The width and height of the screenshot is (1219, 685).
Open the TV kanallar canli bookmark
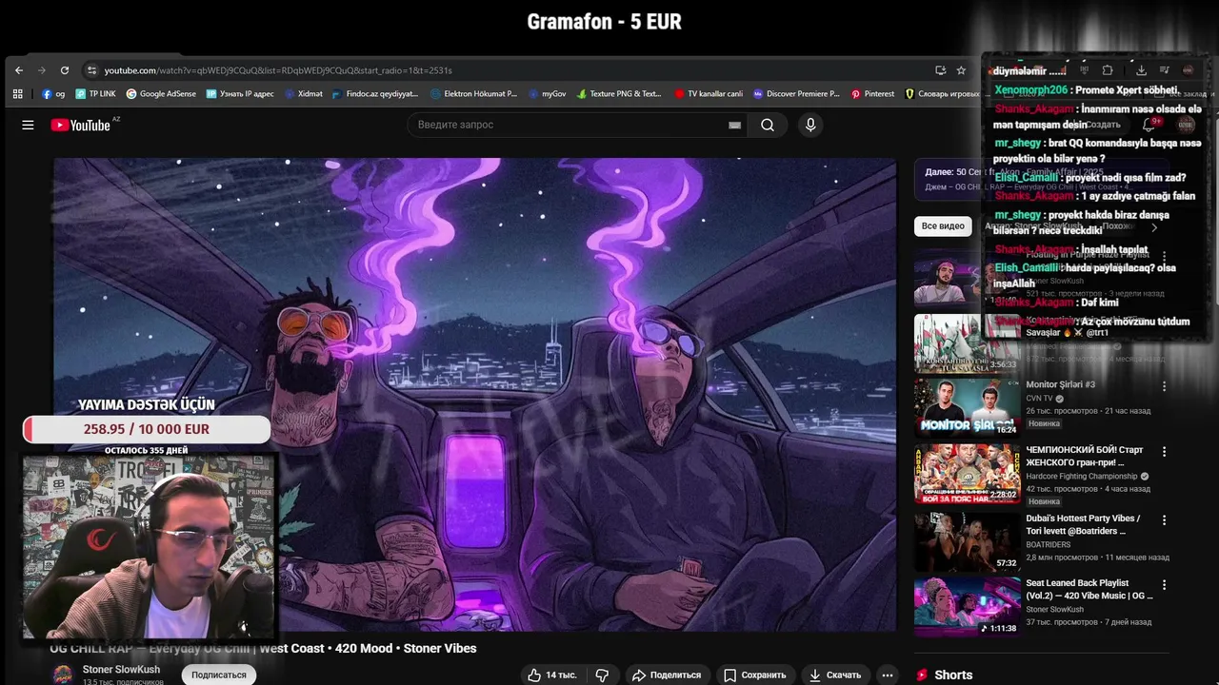pyautogui.click(x=709, y=94)
